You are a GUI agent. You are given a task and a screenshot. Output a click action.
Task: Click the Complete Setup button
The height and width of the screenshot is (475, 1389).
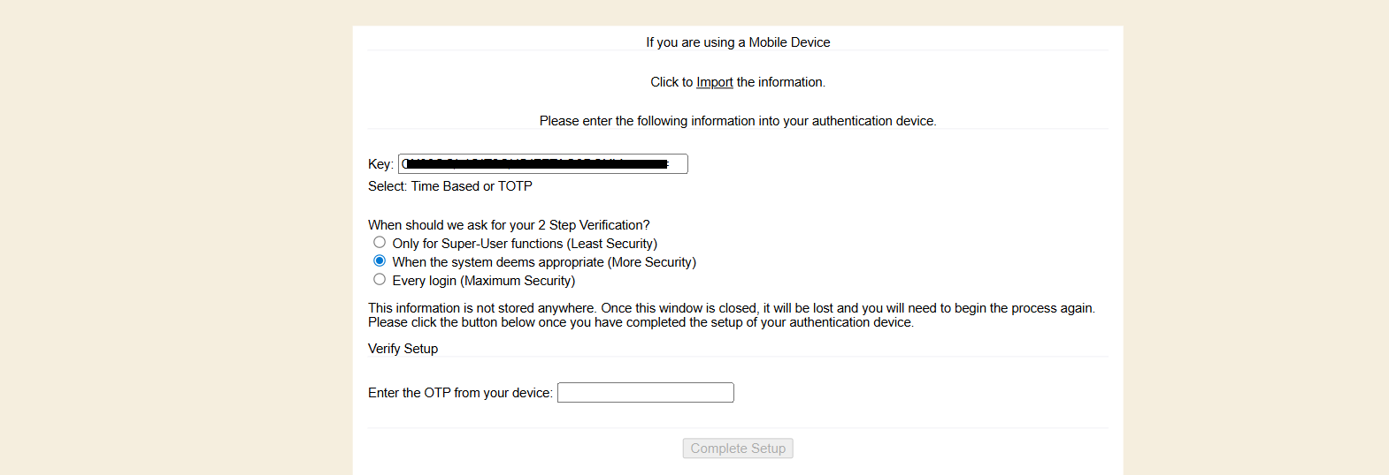pos(738,449)
